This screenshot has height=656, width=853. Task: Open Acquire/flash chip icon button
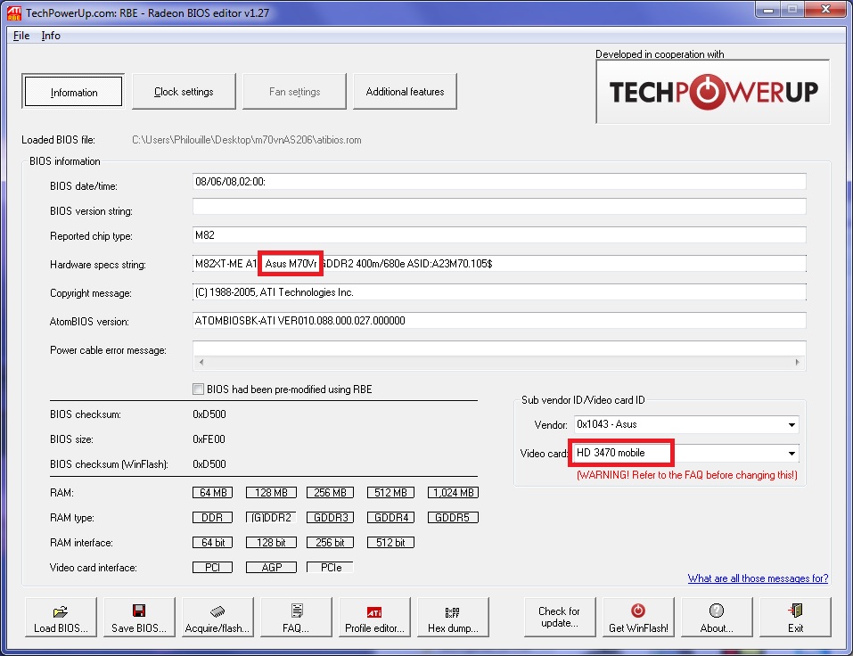click(x=217, y=611)
